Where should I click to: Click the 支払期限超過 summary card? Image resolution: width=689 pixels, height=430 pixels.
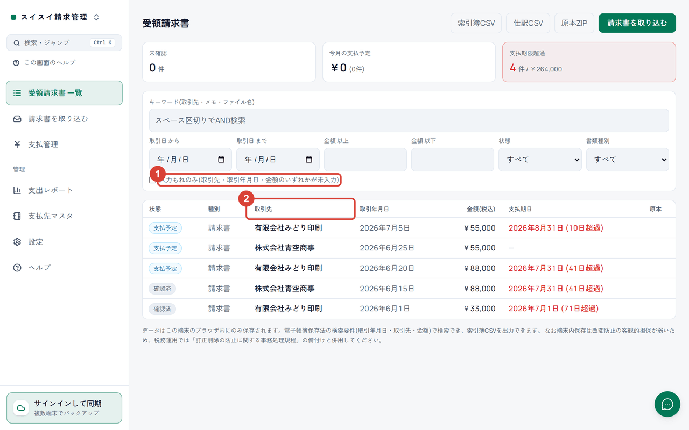click(x=589, y=62)
